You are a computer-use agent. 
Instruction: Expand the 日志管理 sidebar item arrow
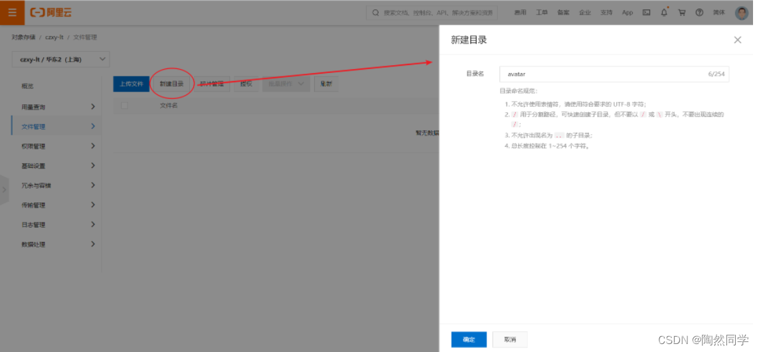click(93, 224)
